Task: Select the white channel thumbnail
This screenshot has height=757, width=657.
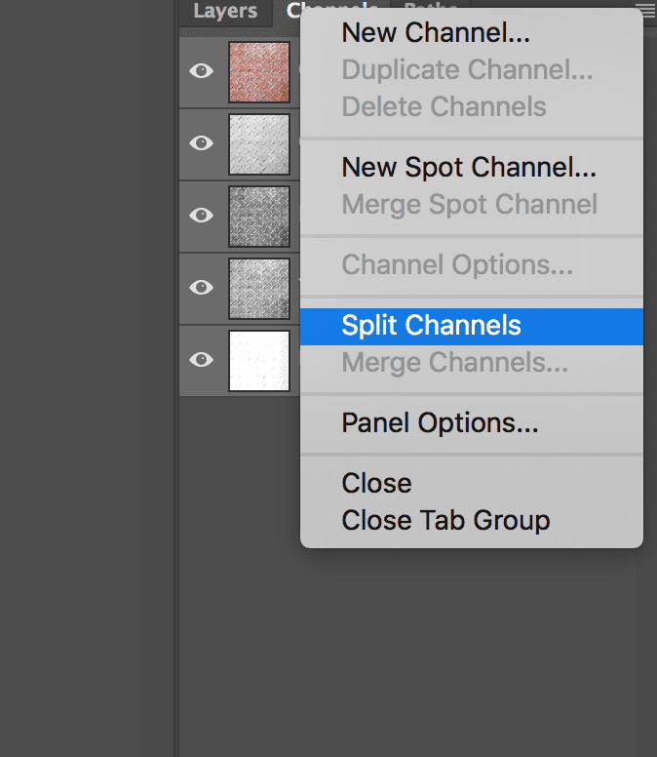Action: tap(259, 361)
